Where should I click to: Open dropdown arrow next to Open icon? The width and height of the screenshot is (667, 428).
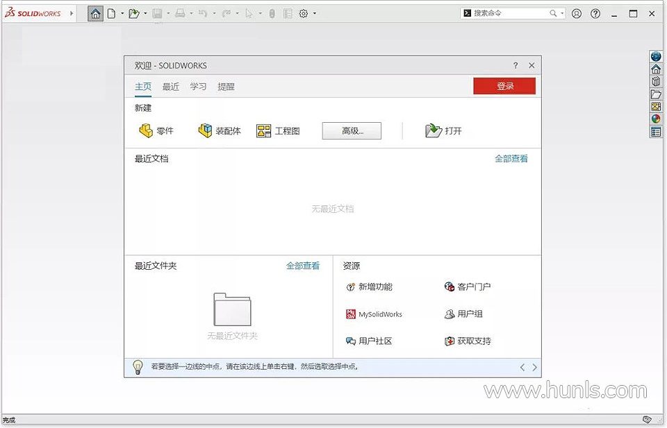tap(145, 14)
